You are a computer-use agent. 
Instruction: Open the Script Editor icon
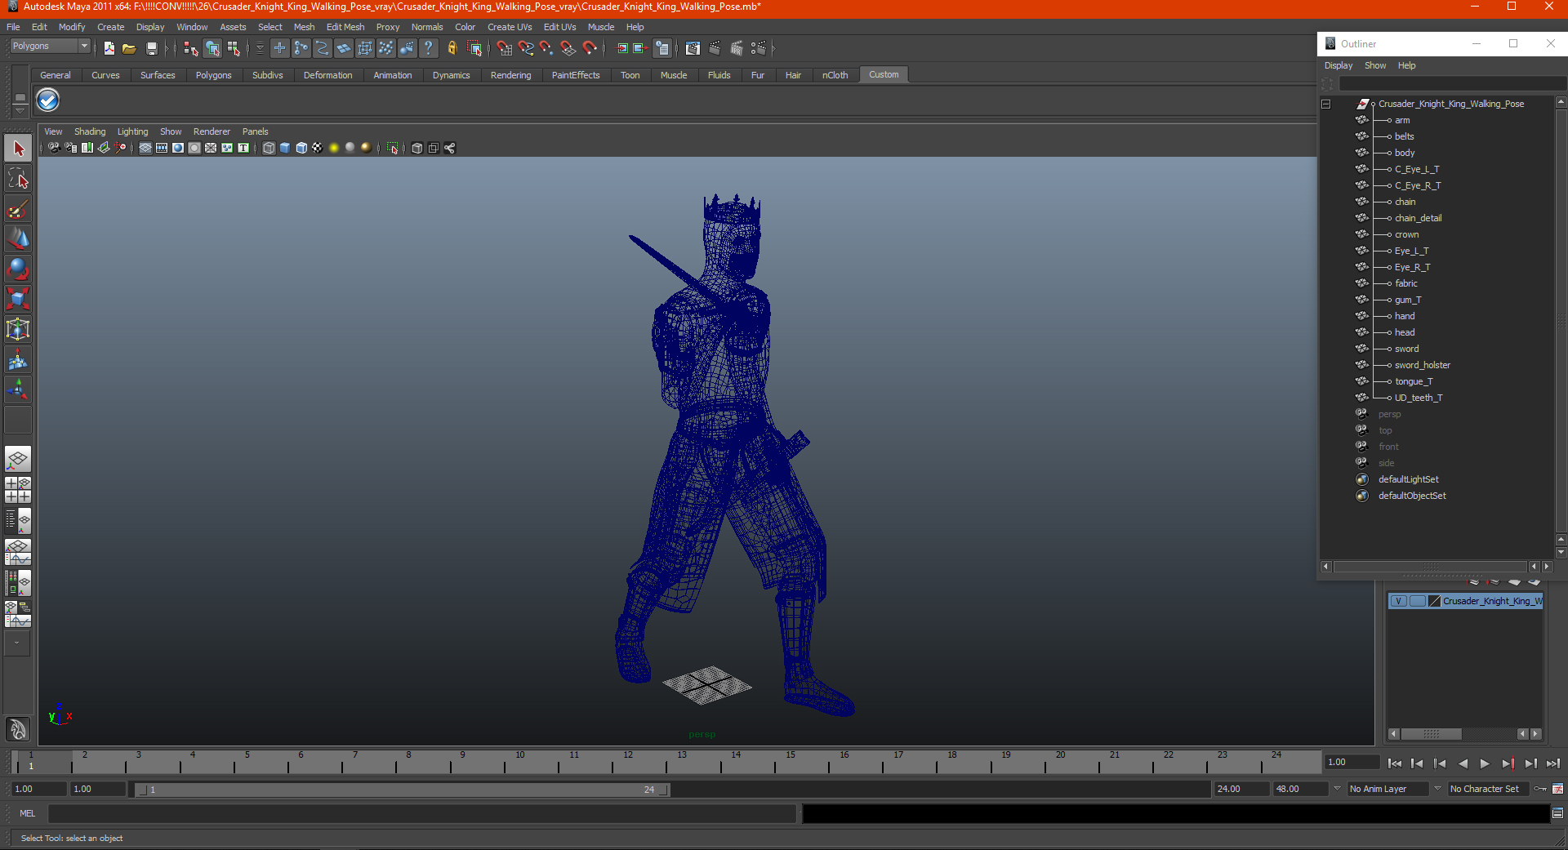click(1557, 813)
